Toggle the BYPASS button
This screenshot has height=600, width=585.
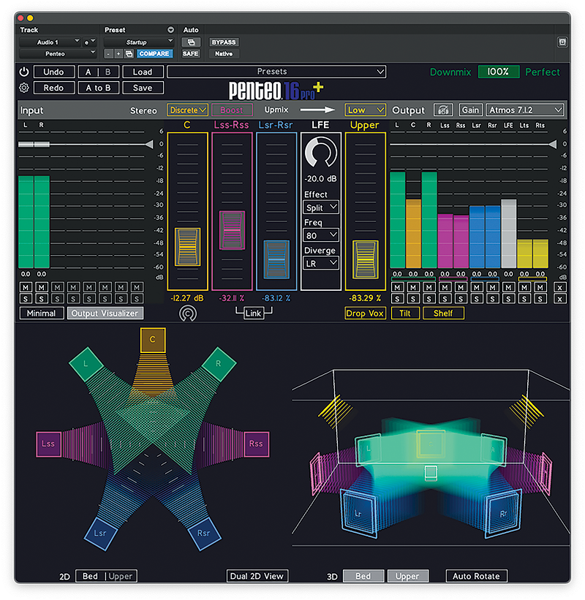(x=224, y=42)
